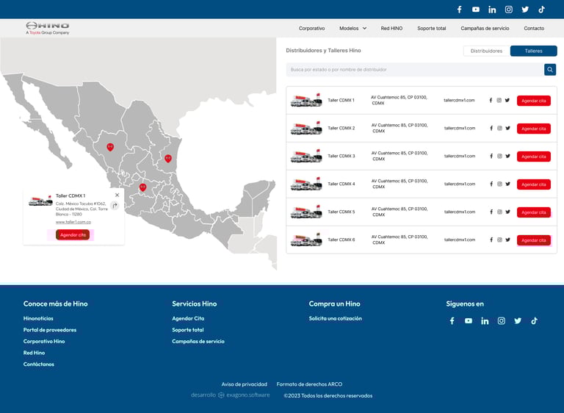Viewport: 564px width, 413px height.
Task: Click the directions arrow in map popup
Action: (115, 206)
